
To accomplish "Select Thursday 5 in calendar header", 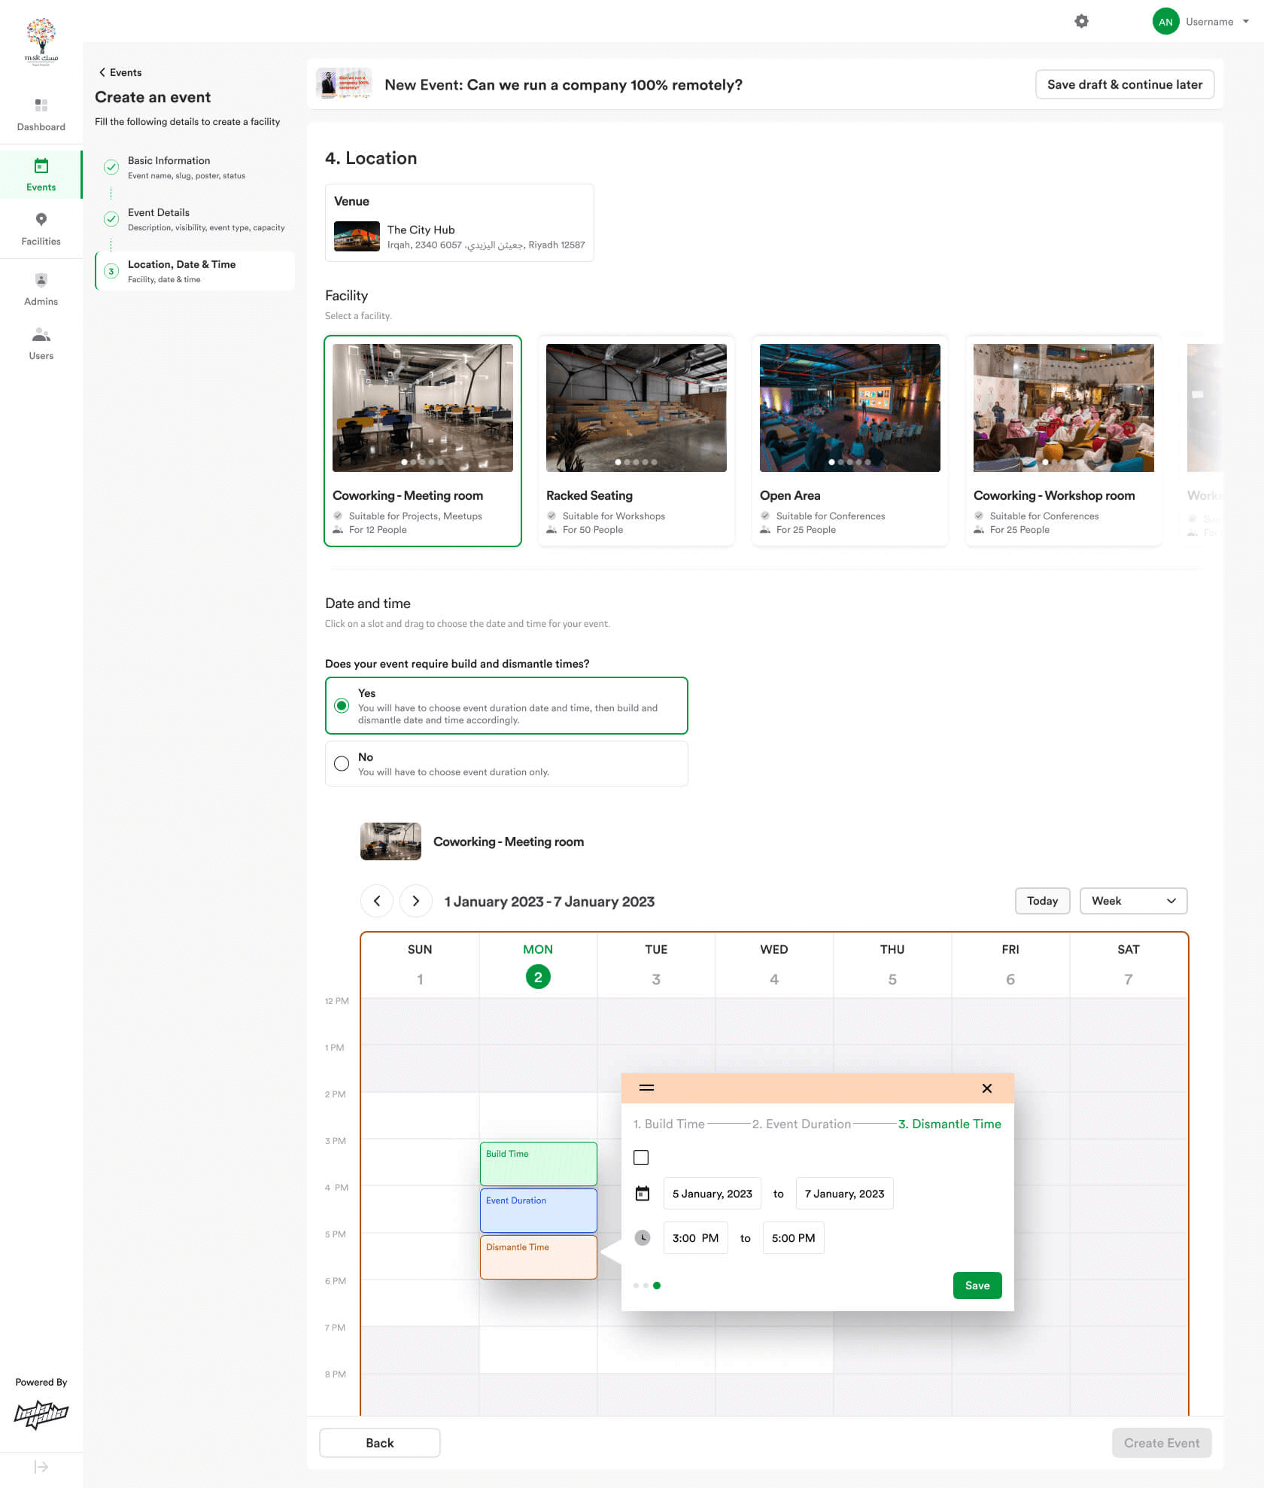I will click(892, 965).
